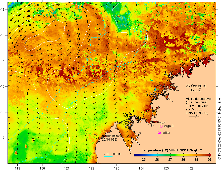The width and height of the screenshot is (221, 171).
Task: Click the 'Argo 0' legend label
Action: 169,126
